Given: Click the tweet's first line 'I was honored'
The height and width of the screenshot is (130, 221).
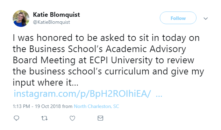Looking at the screenshot, I should 43,38.
